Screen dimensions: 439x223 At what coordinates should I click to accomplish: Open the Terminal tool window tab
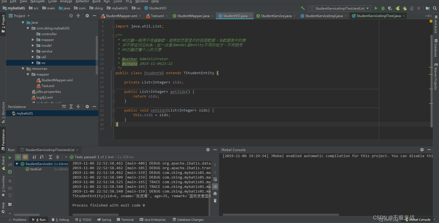[125, 220]
